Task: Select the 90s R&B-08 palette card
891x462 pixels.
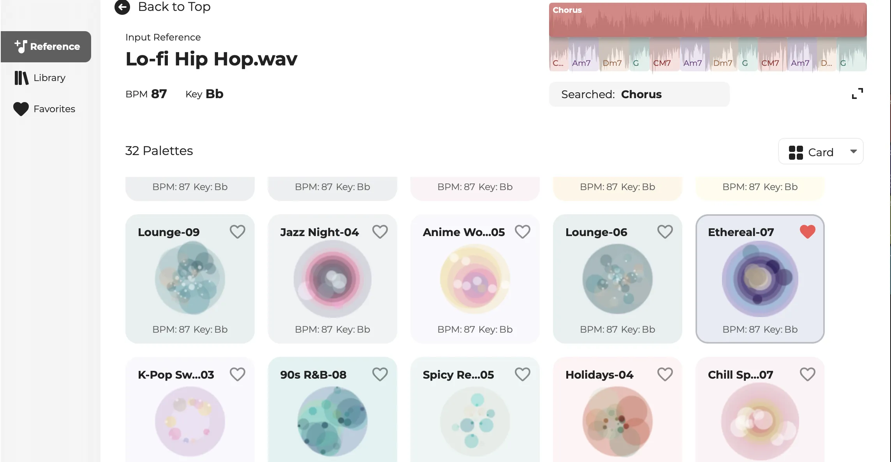Action: [332, 409]
